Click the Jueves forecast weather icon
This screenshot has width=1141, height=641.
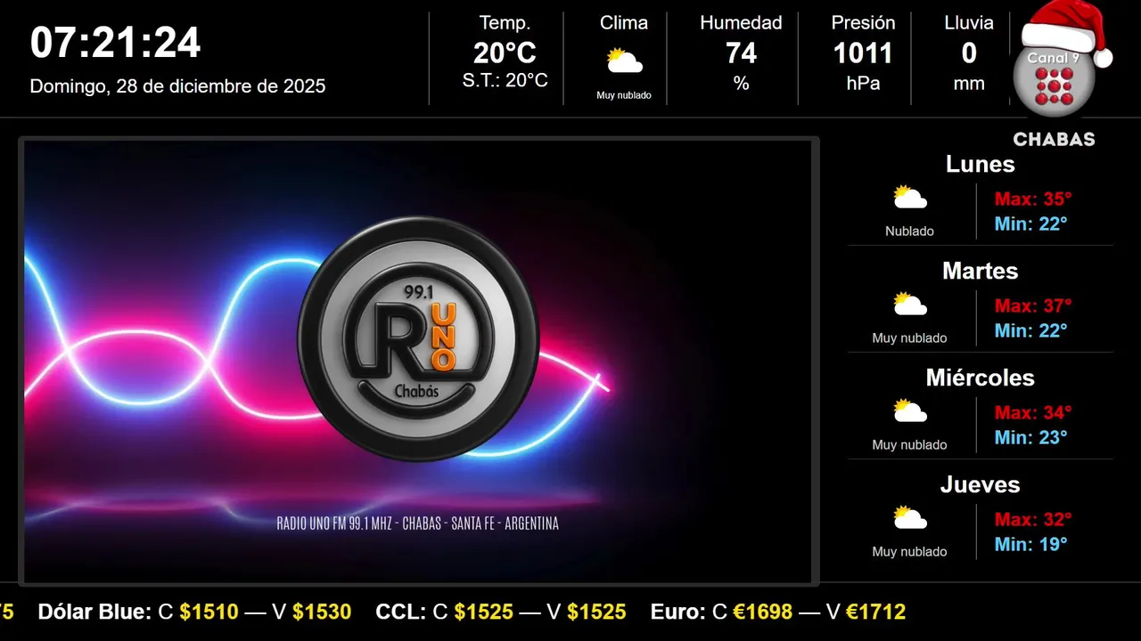click(x=910, y=518)
